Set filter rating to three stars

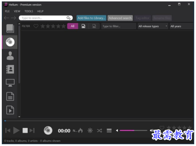click(x=53, y=26)
